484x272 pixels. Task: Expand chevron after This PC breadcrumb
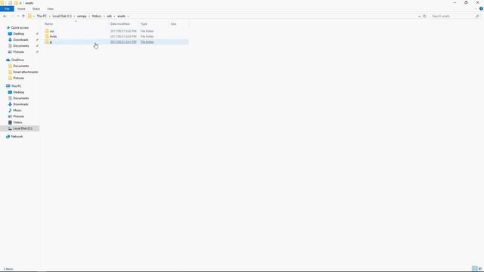pos(49,16)
